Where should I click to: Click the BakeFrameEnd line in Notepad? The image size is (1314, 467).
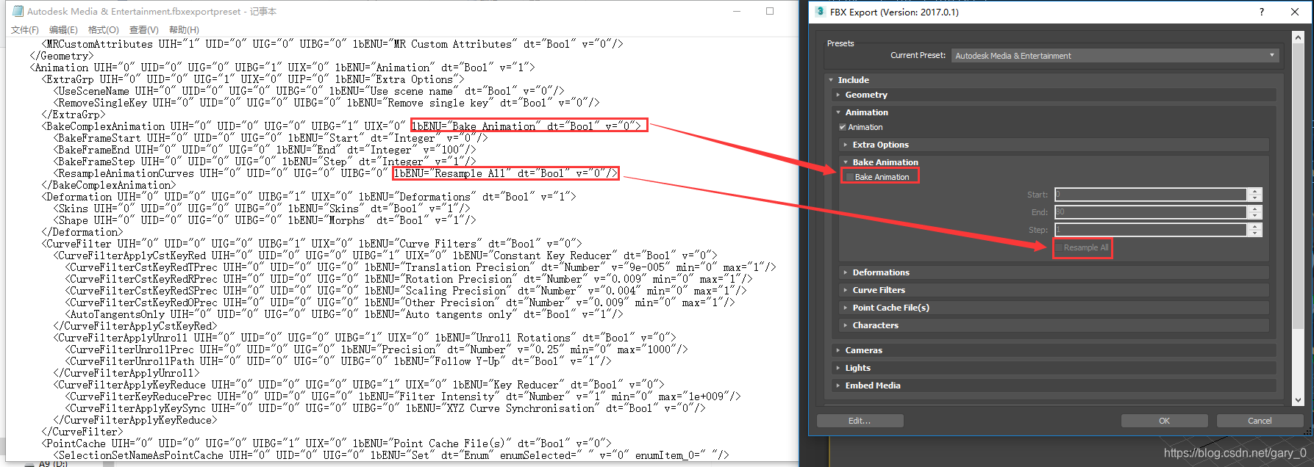point(265,150)
